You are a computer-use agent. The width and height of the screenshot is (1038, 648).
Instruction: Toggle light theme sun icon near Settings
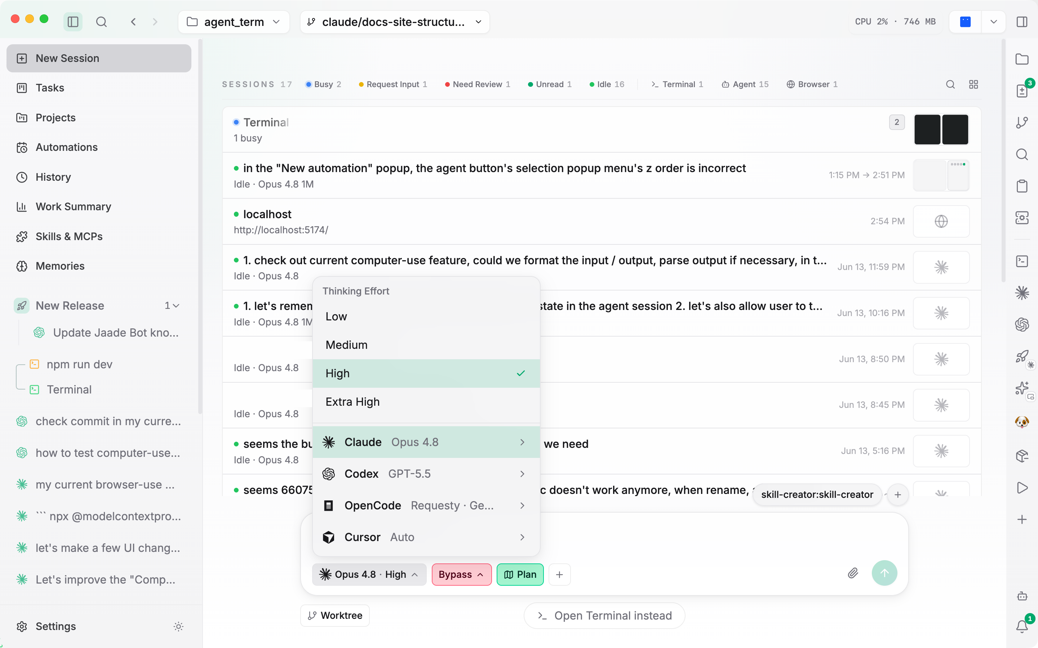(178, 626)
